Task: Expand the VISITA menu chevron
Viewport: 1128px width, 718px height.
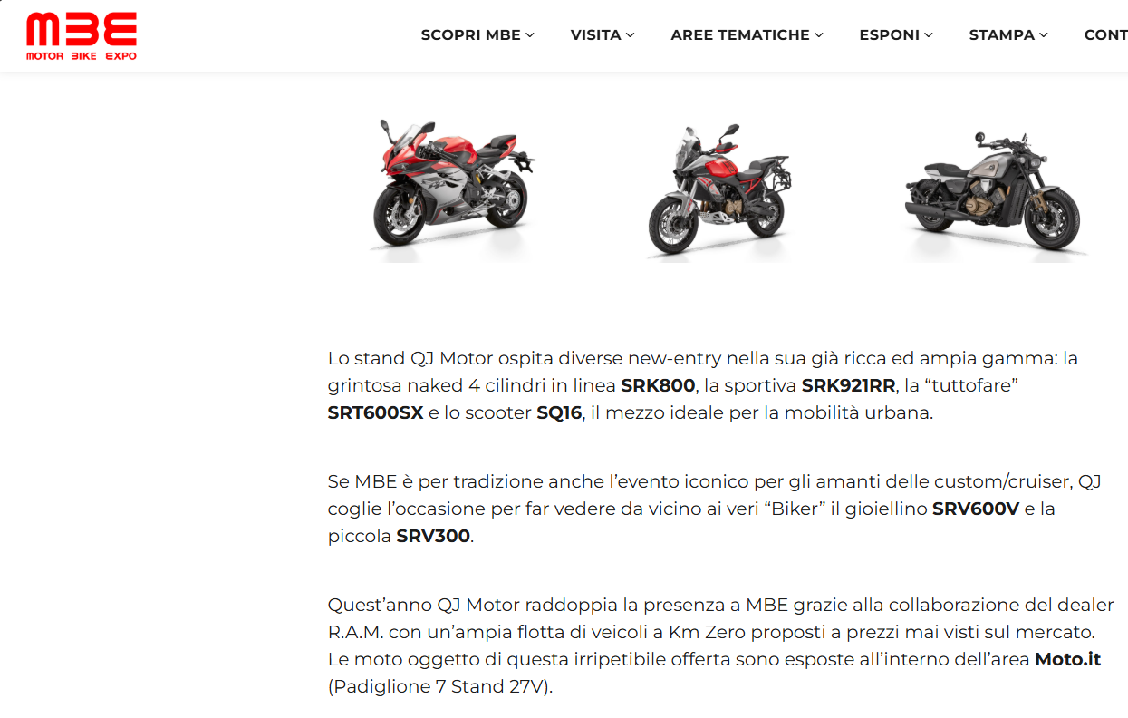Action: (x=630, y=35)
